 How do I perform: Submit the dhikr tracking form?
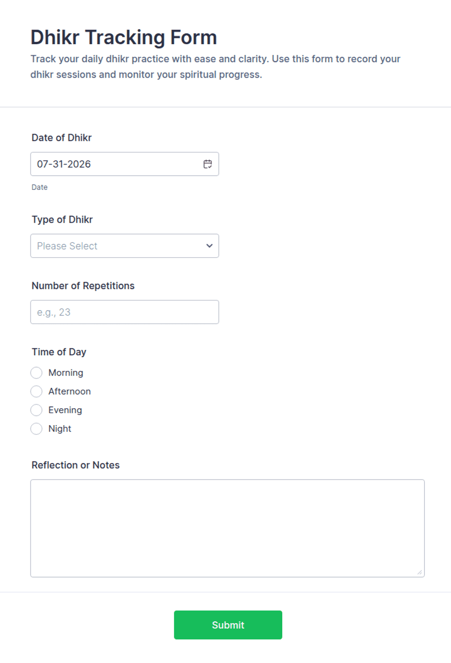pos(228,625)
